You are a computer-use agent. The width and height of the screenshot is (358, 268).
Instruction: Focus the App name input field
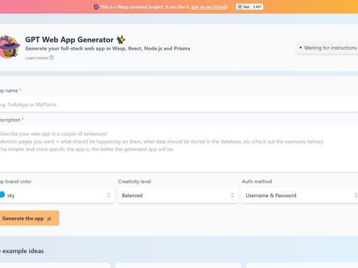pos(179,105)
